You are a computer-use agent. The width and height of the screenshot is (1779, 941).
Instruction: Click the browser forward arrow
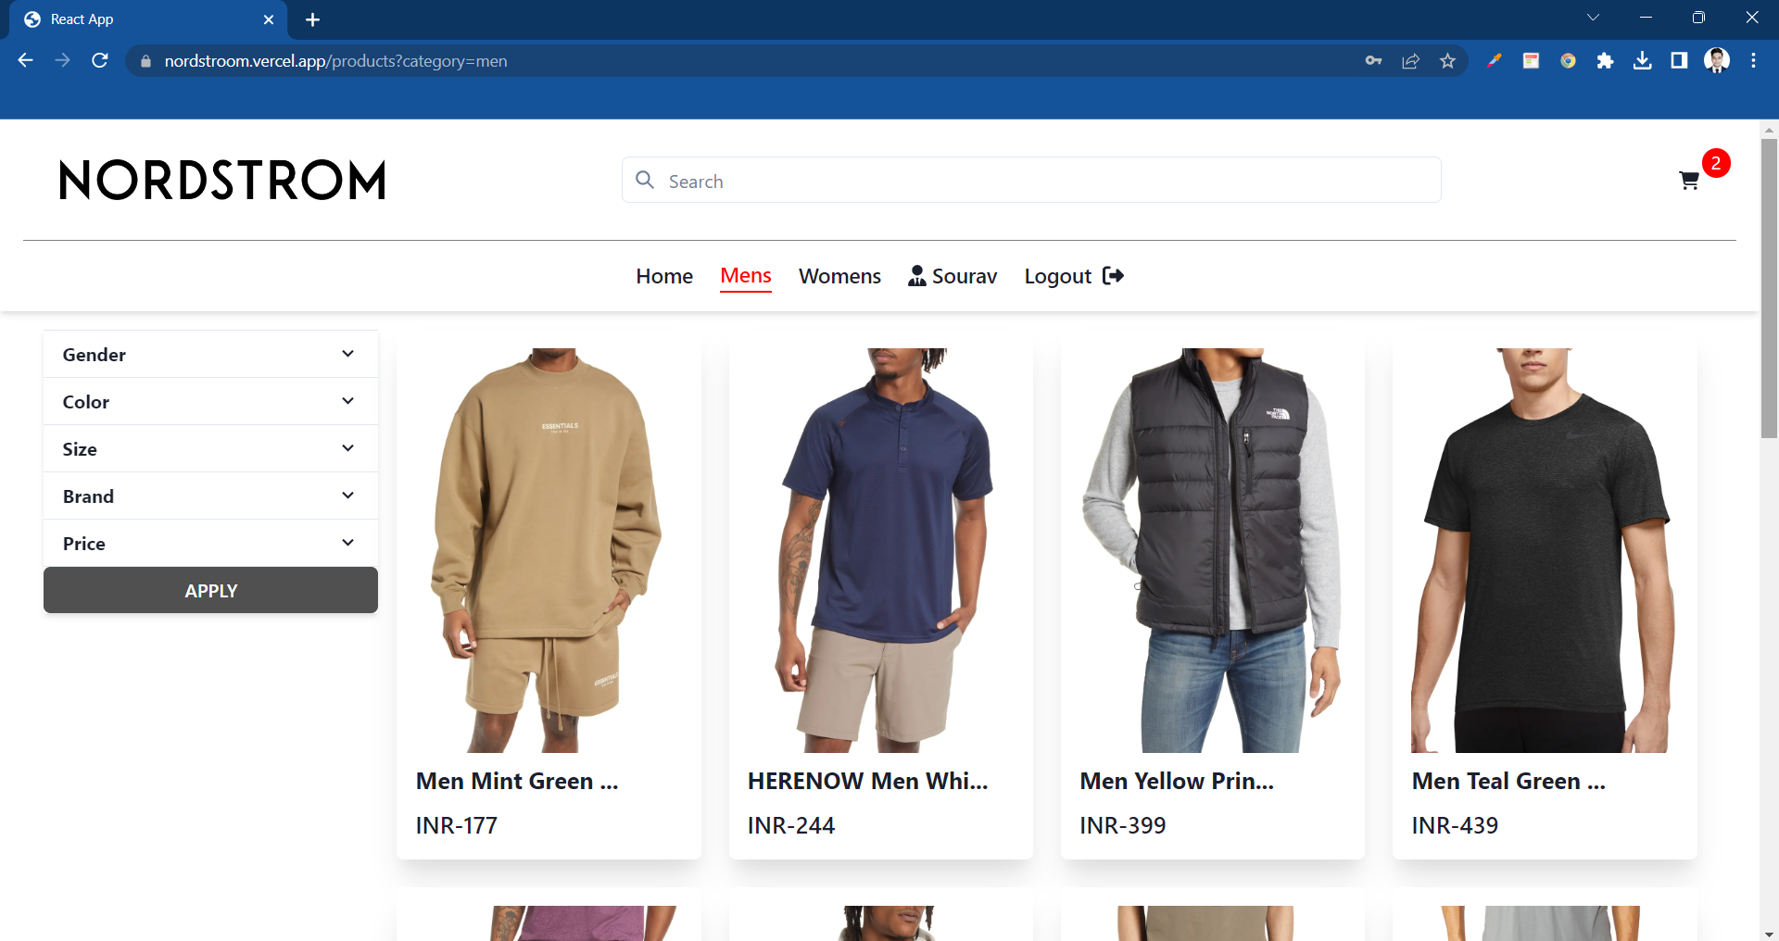click(x=62, y=60)
